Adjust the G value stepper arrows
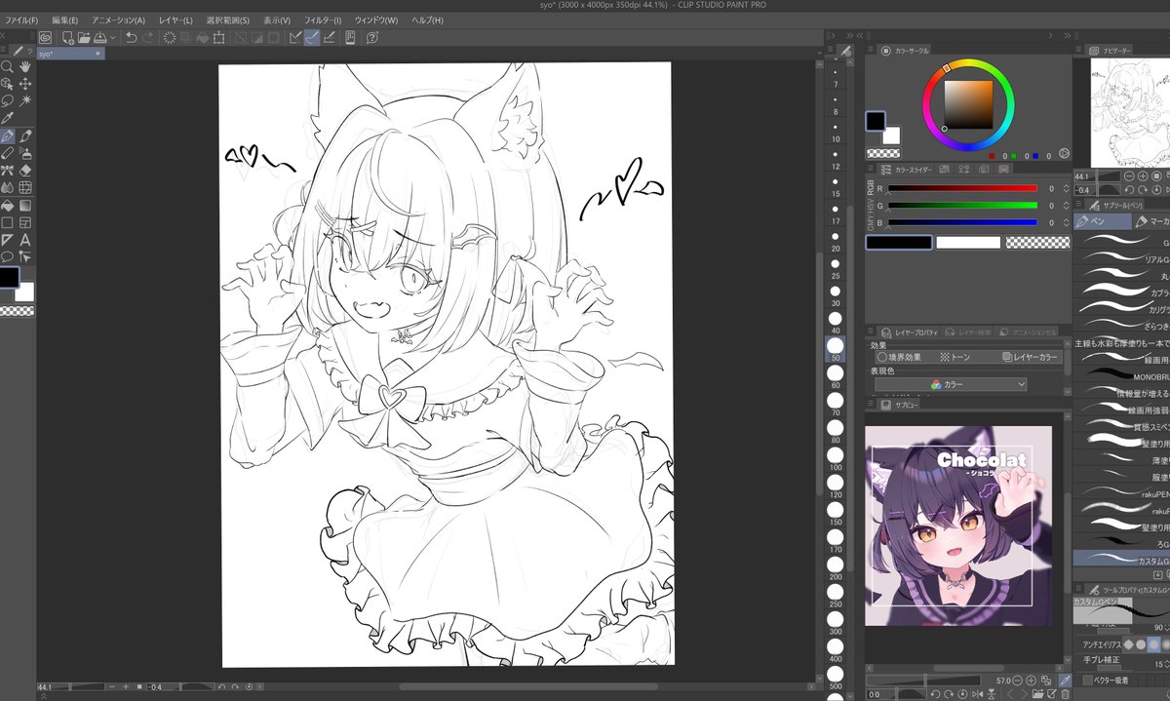Screen dimensions: 1170x701 pos(1065,206)
